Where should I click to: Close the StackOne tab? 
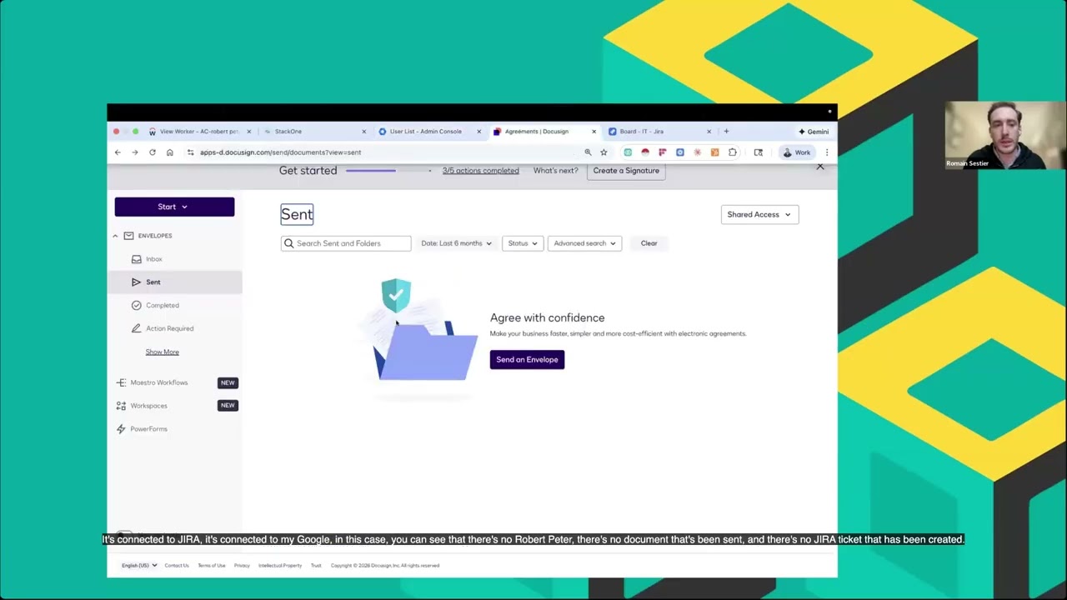(363, 132)
